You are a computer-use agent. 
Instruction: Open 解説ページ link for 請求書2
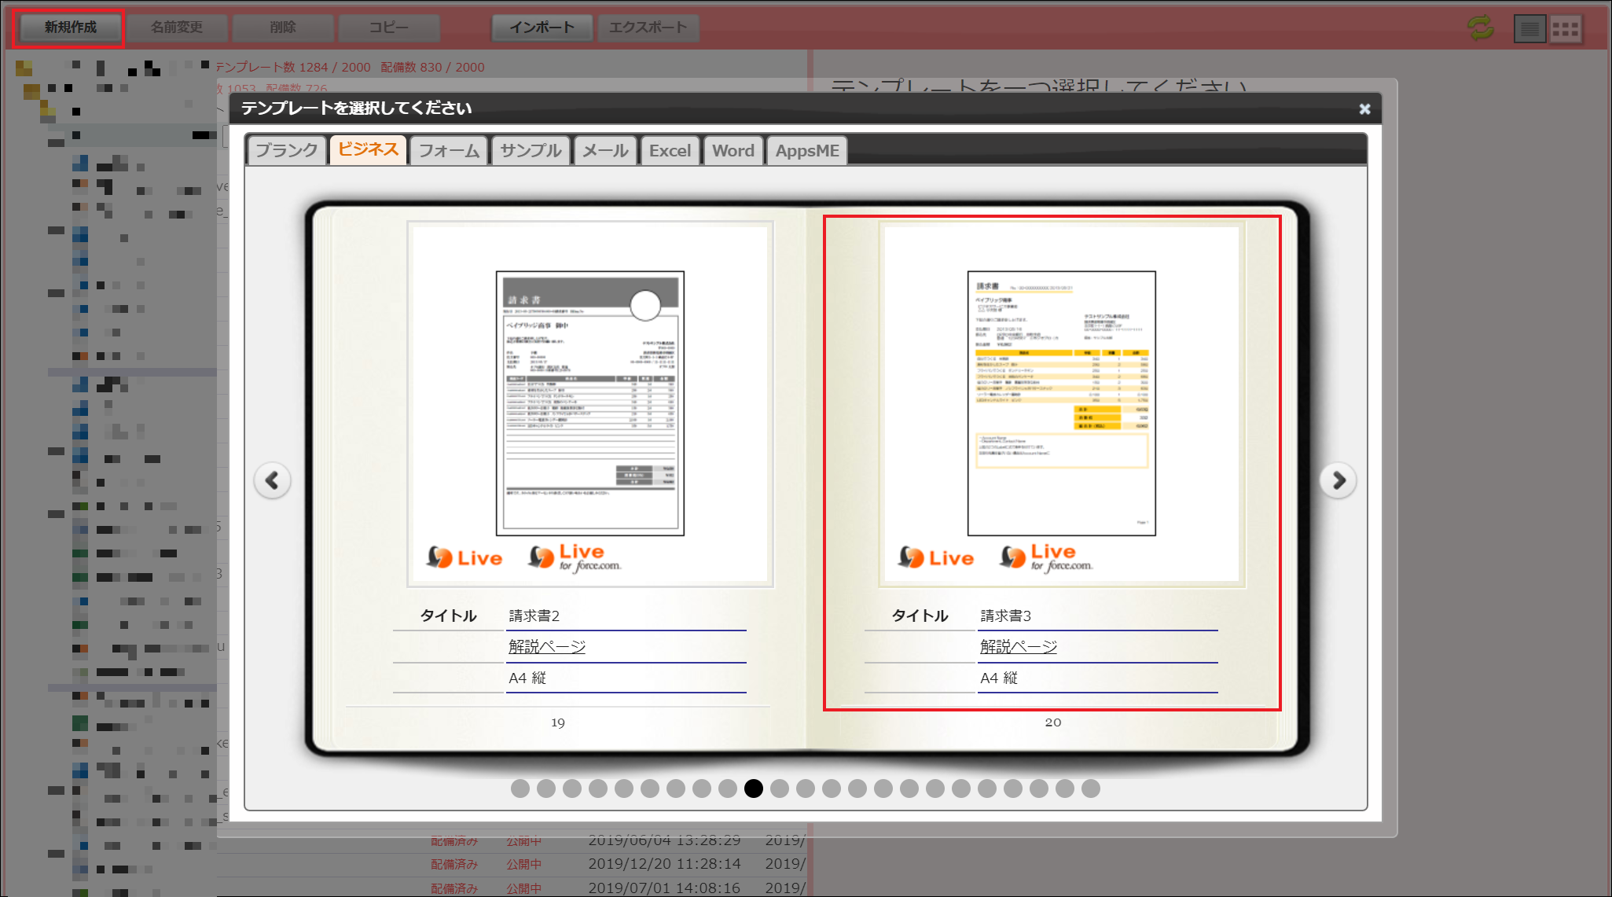pyautogui.click(x=547, y=646)
